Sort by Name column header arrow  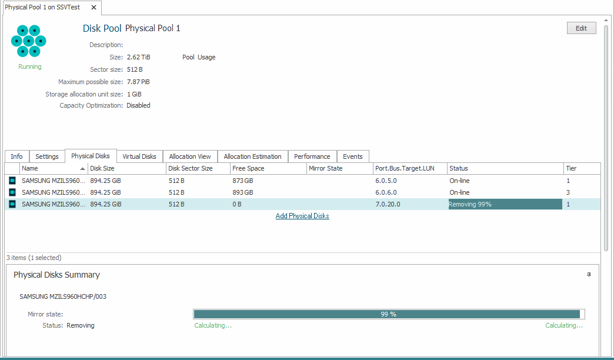pyautogui.click(x=82, y=169)
